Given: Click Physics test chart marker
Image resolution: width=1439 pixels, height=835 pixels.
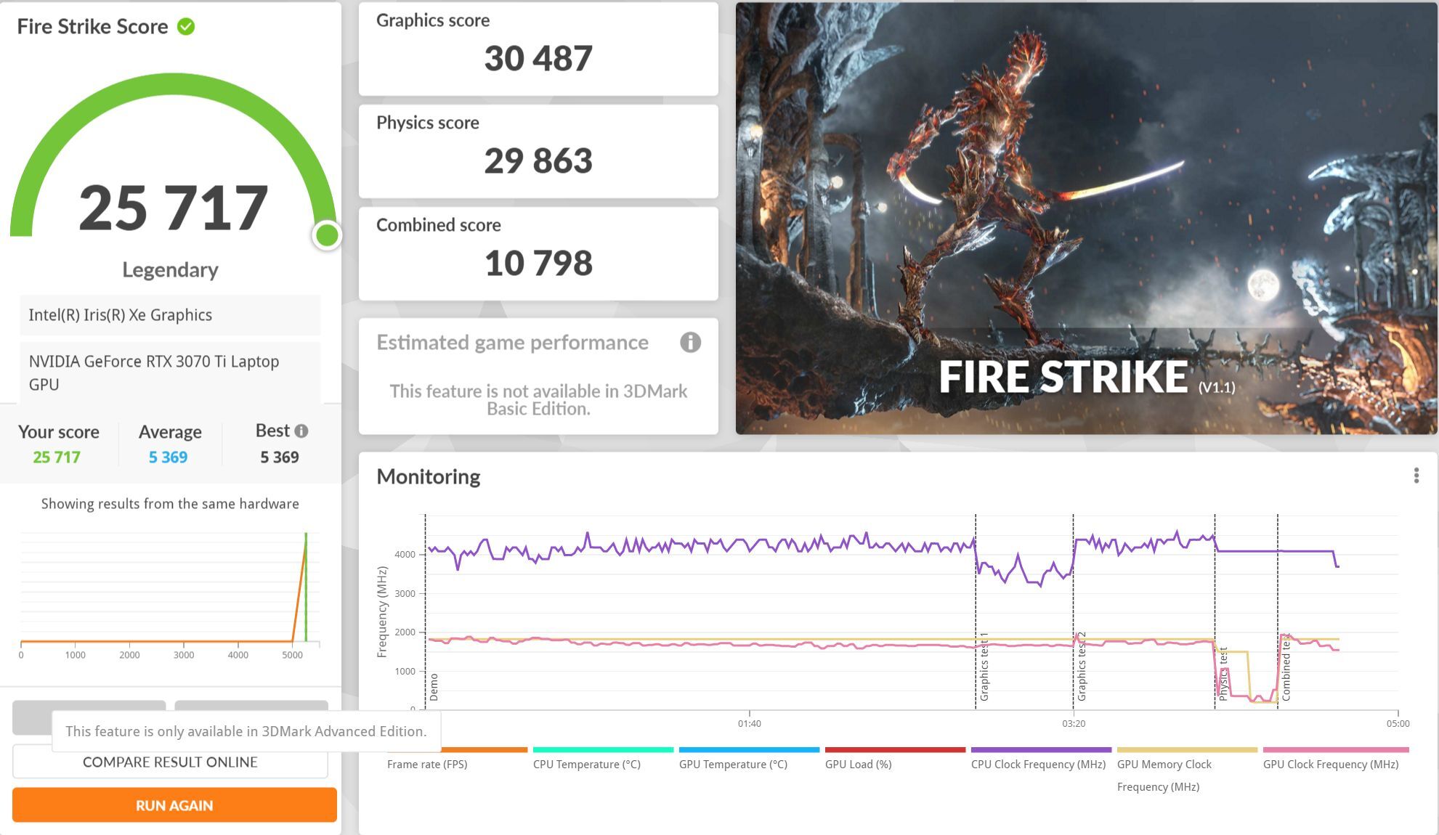Looking at the screenshot, I should pos(1223,674).
